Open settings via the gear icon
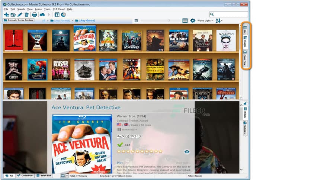Viewport: 311px width, 180px height. [193, 20]
